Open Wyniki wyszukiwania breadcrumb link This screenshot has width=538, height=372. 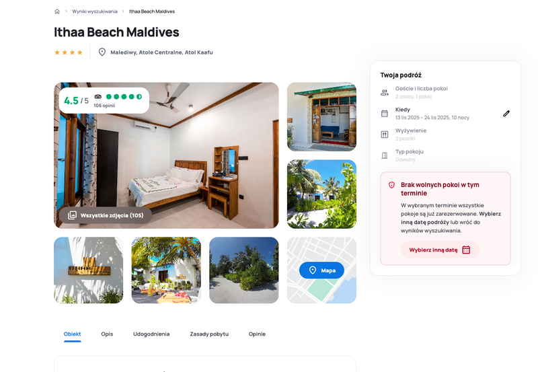tap(94, 11)
